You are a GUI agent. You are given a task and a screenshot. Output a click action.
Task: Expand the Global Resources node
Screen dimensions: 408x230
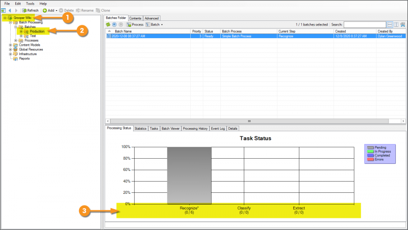pos(10,49)
